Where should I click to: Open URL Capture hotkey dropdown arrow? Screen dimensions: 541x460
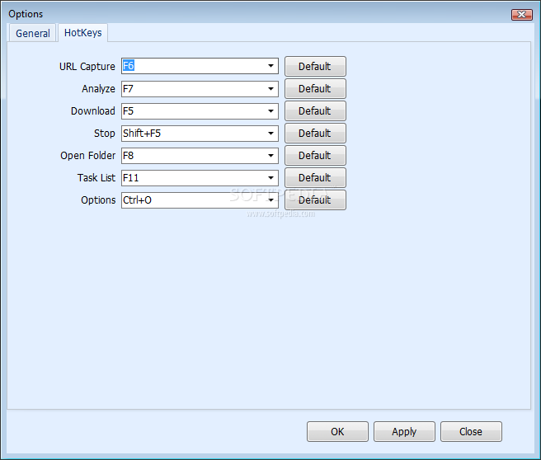(270, 66)
